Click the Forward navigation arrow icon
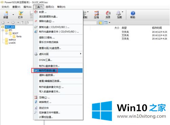The width and height of the screenshot is (170, 125). coord(13,23)
